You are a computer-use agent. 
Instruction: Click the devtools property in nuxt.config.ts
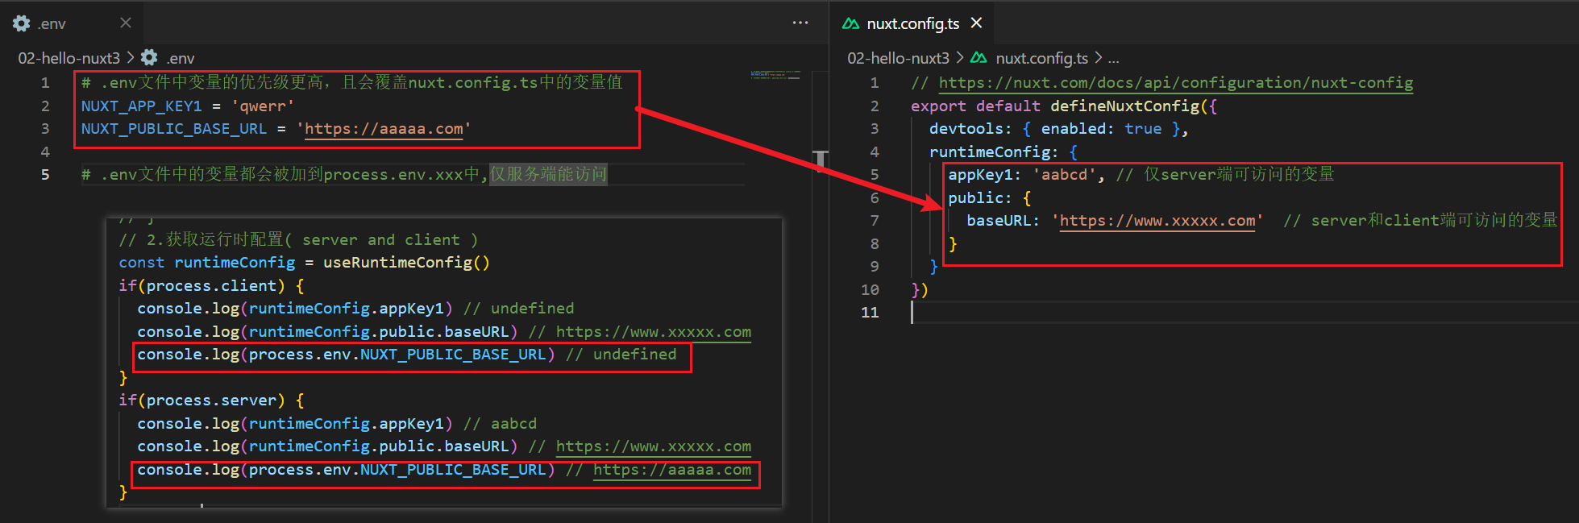pos(966,129)
